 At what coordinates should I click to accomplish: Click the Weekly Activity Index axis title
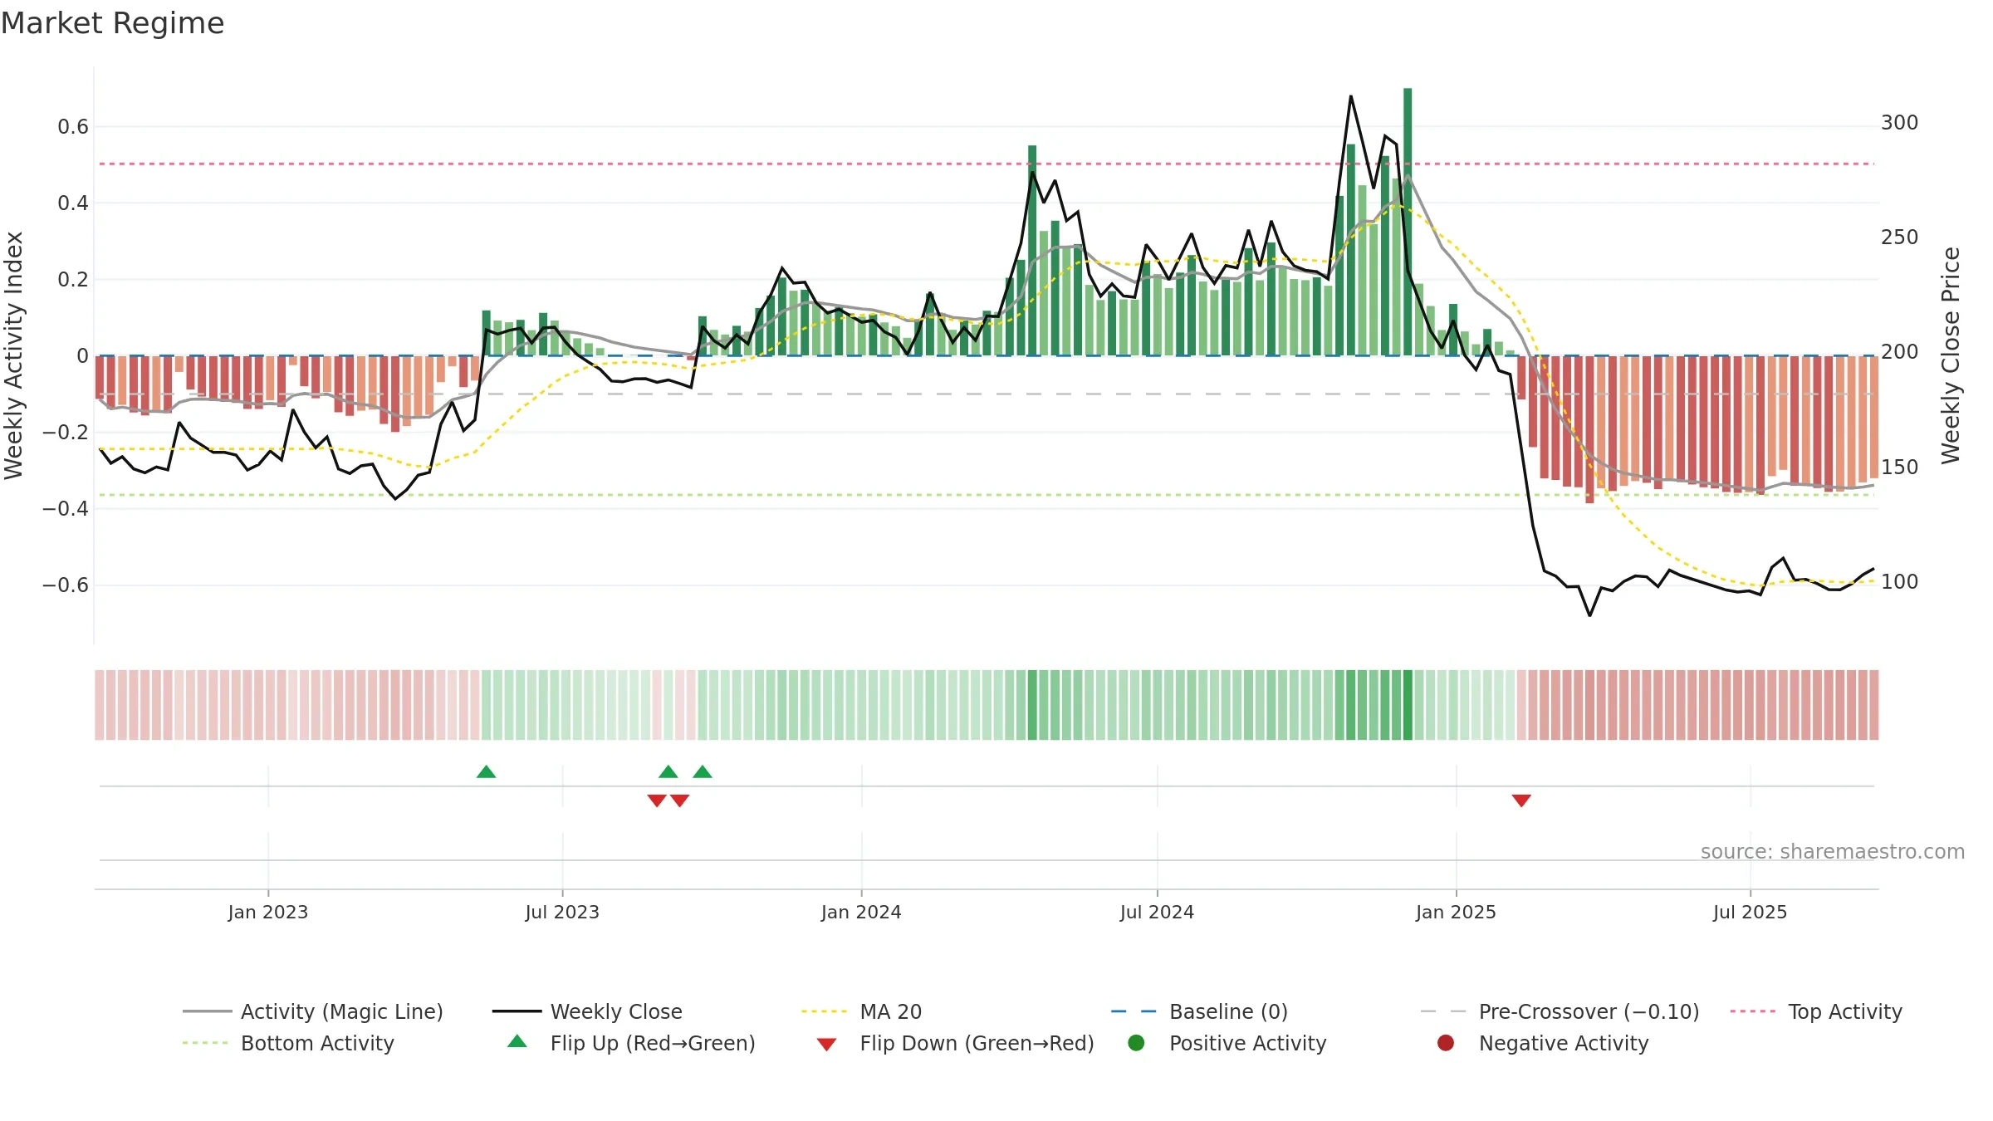[13, 355]
